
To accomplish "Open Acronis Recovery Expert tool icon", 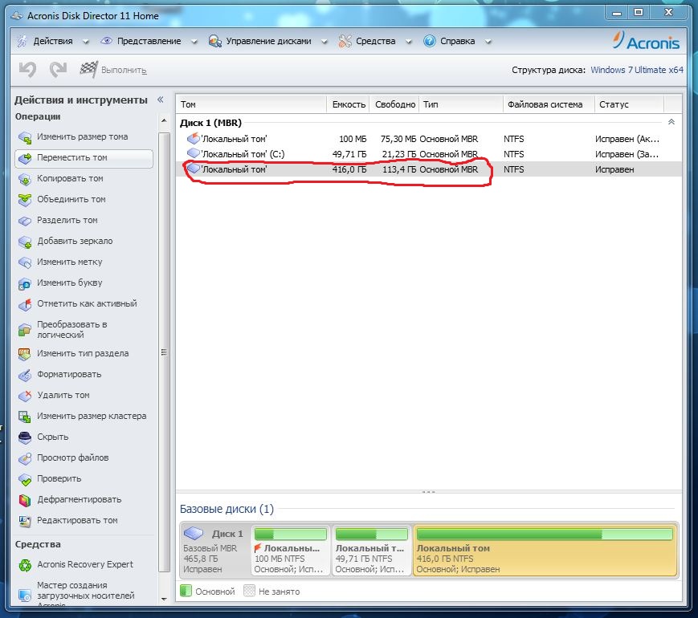I will click(x=25, y=565).
